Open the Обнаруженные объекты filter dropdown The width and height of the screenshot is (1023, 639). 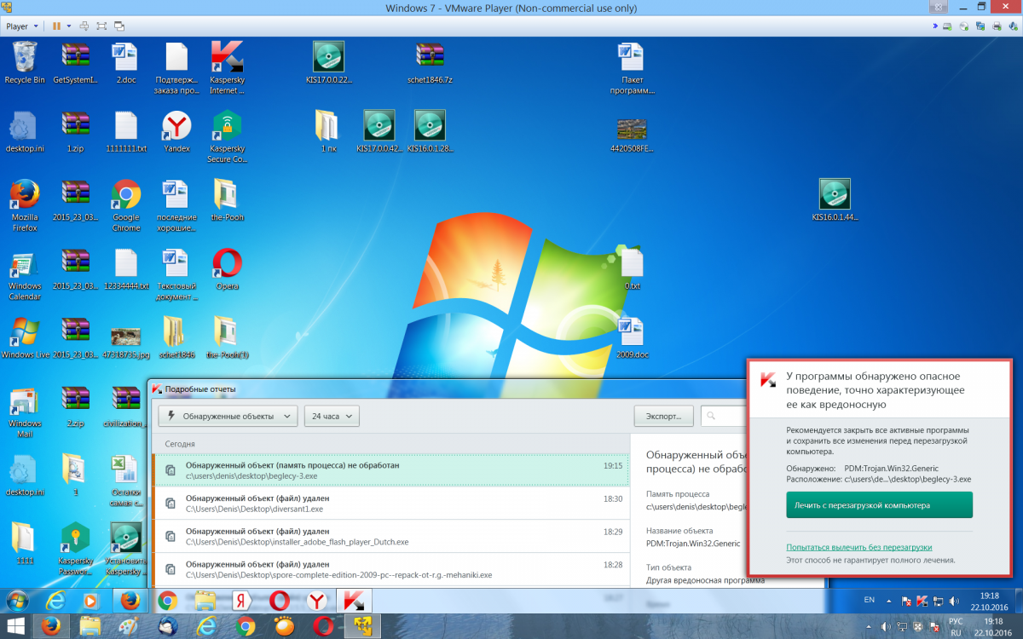coord(228,416)
